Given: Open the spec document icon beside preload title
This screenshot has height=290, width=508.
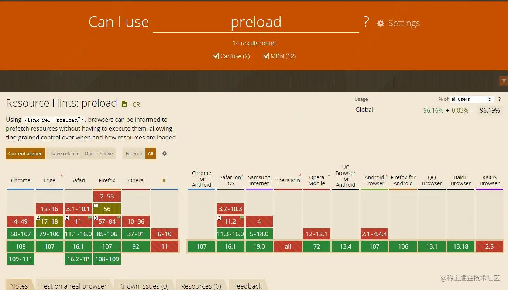Looking at the screenshot, I should pyautogui.click(x=124, y=104).
